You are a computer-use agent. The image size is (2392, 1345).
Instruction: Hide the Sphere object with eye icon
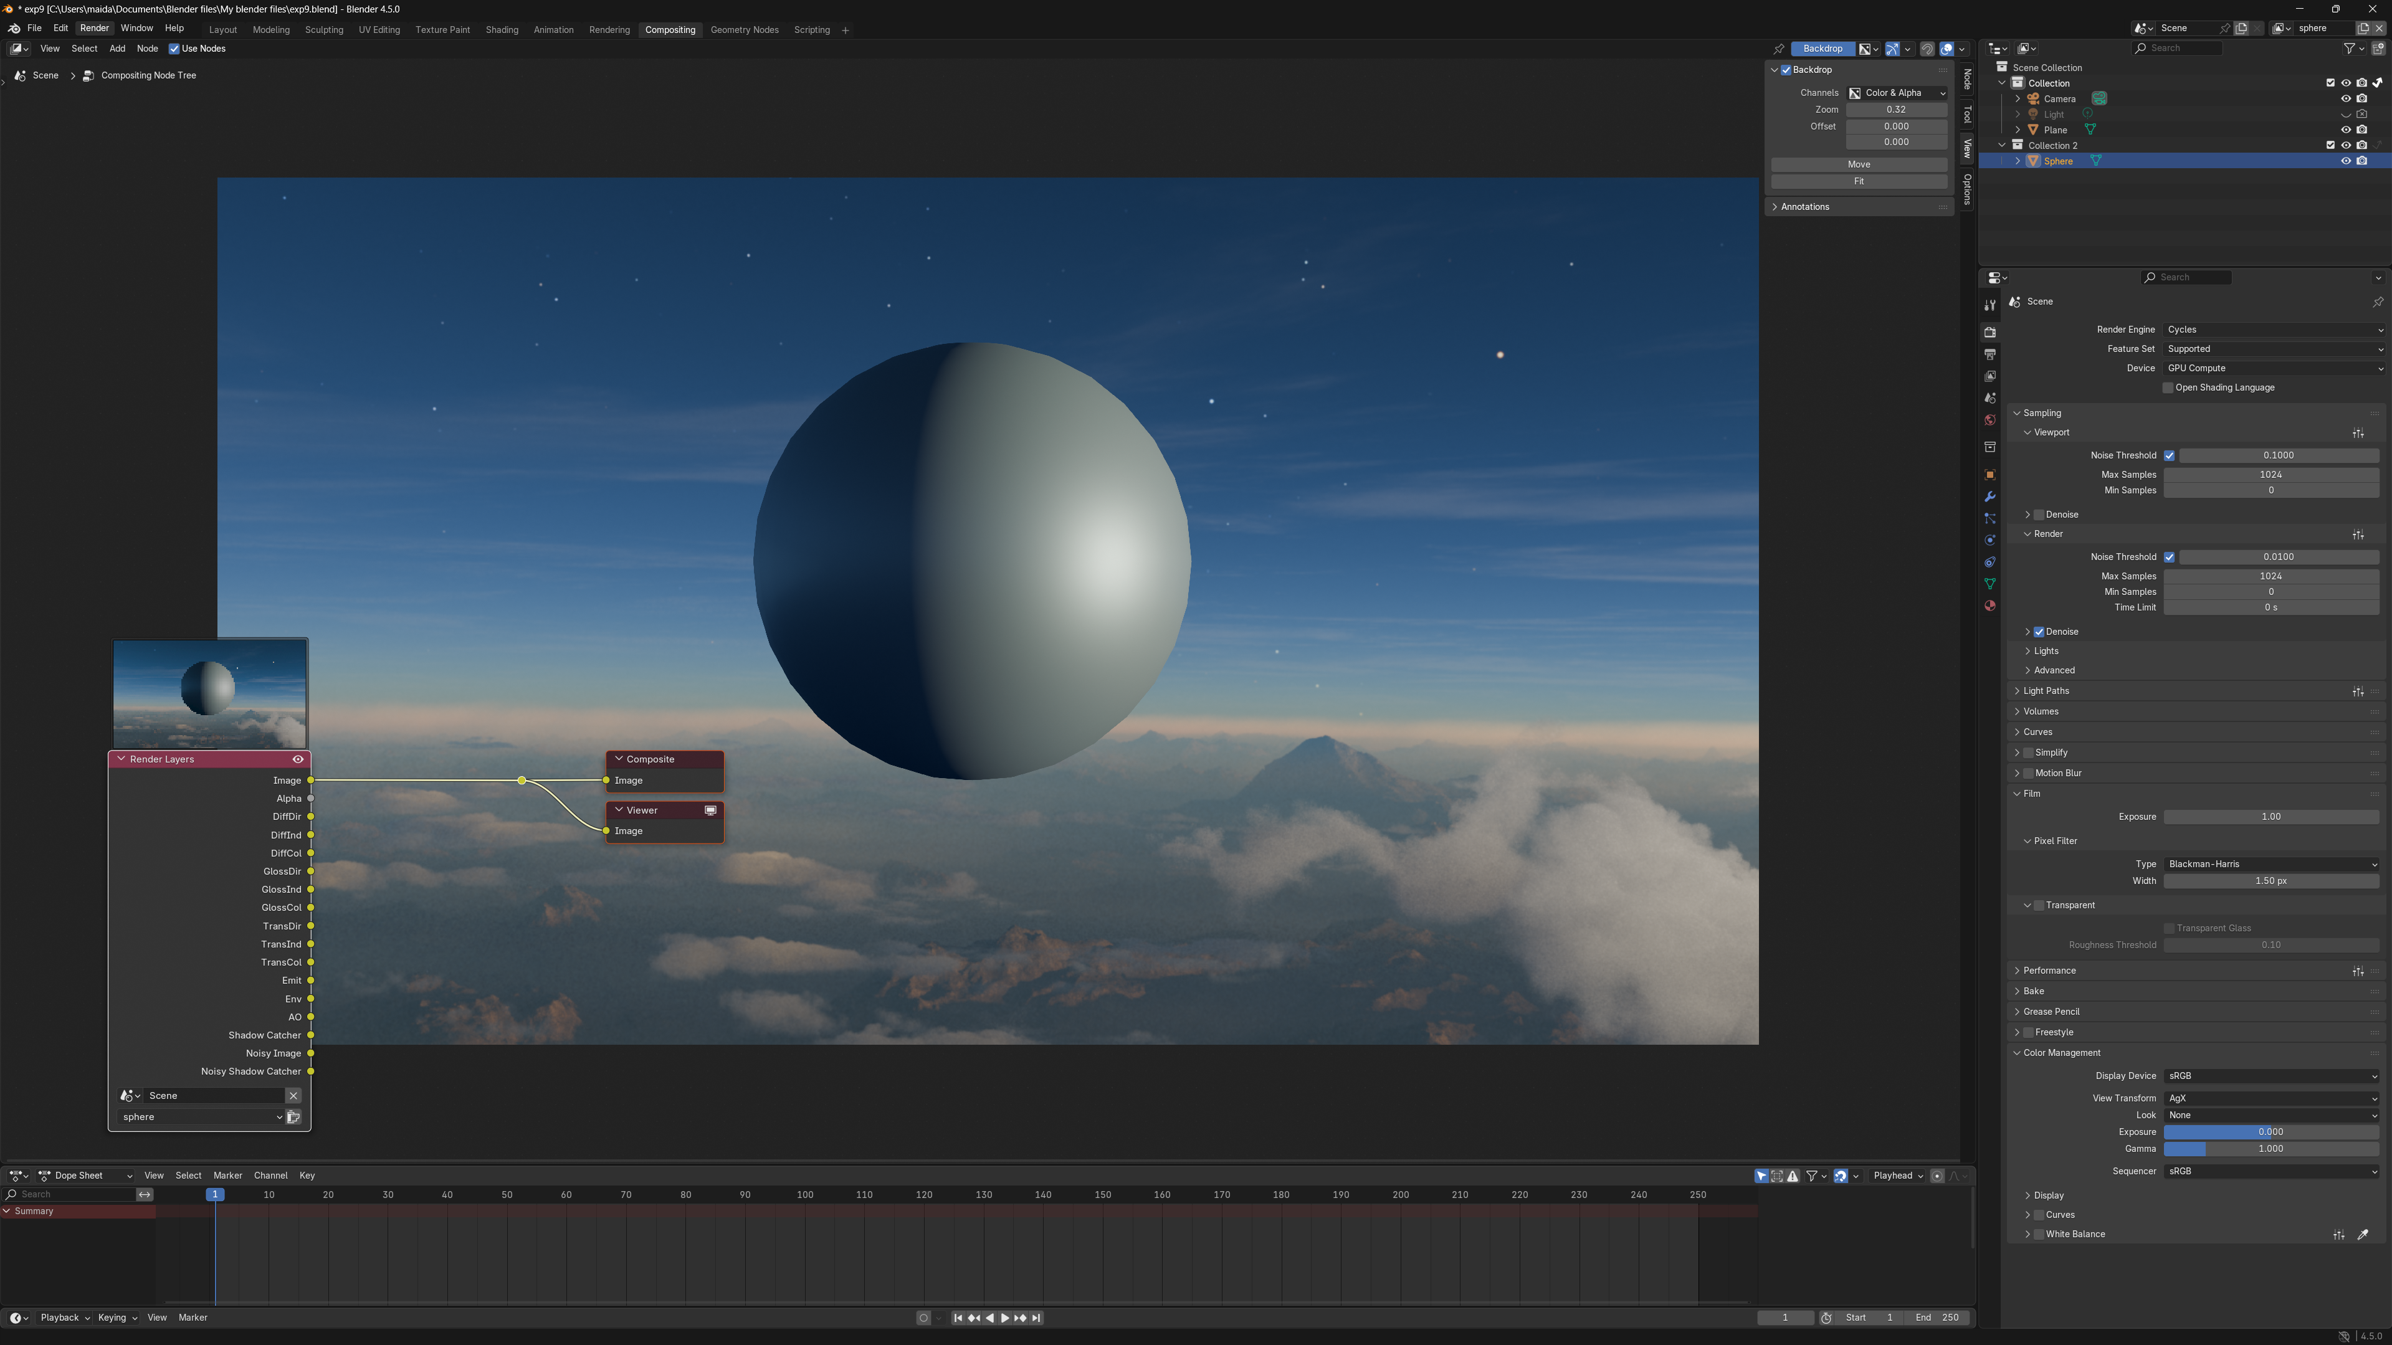pyautogui.click(x=2345, y=161)
